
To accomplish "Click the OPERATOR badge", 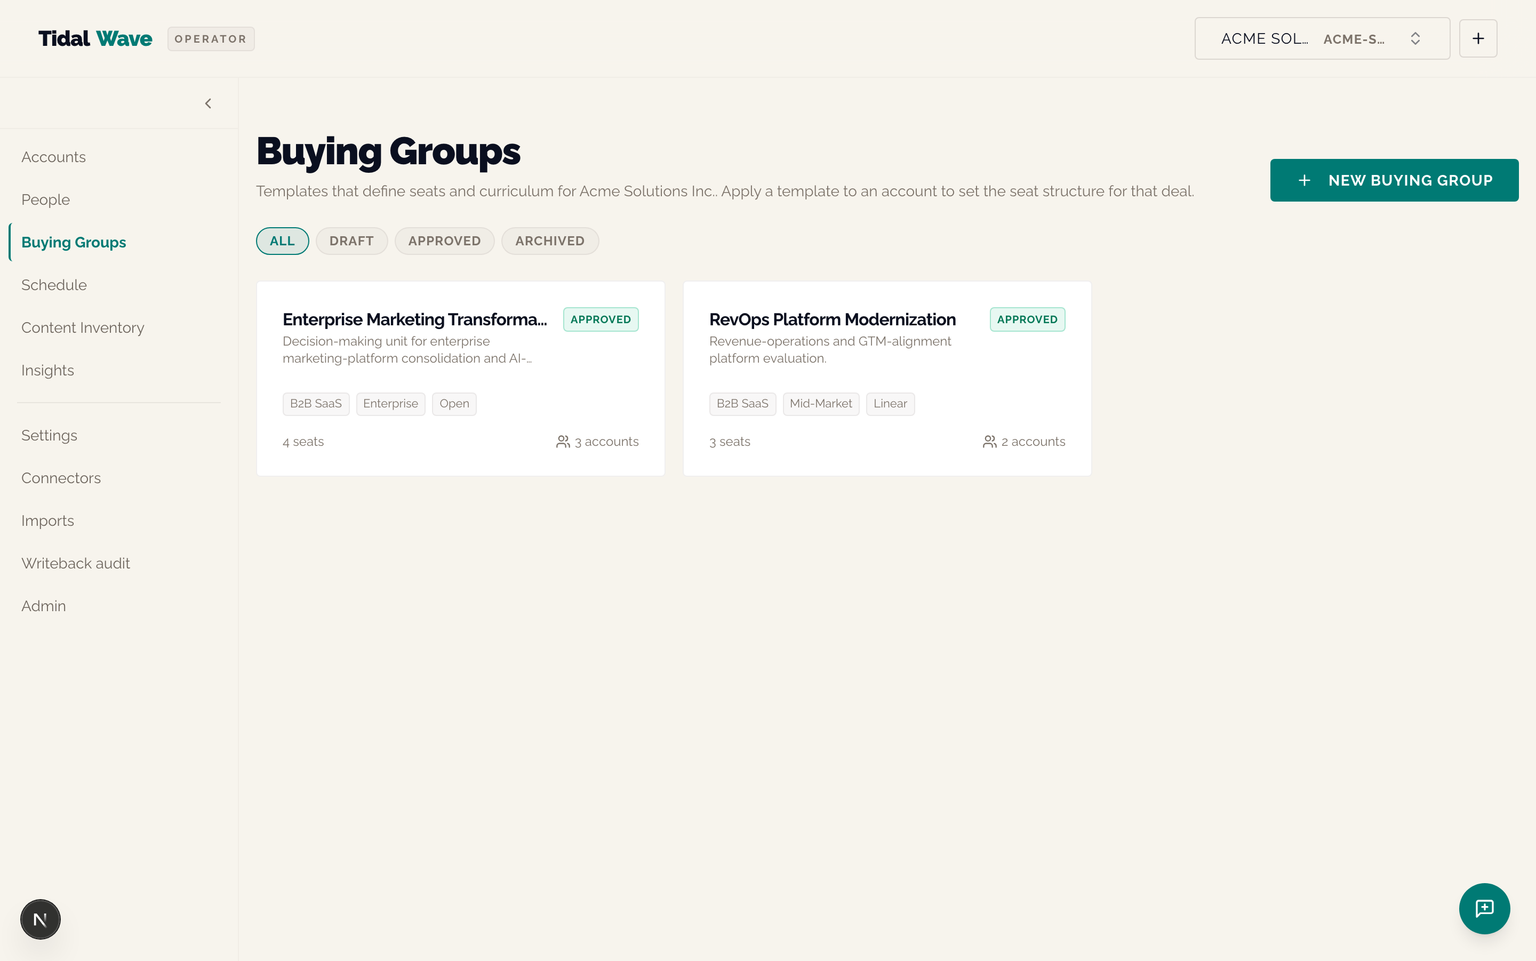I will coord(210,39).
